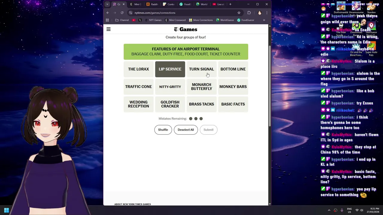Show more bookmarks via the double chevron
383x215 pixels.
pos(264,20)
